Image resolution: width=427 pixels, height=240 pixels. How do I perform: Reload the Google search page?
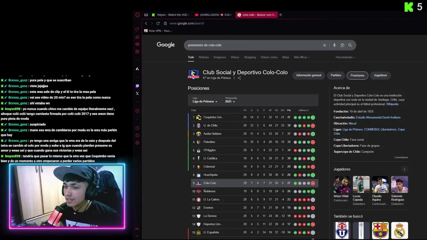[x=158, y=23]
